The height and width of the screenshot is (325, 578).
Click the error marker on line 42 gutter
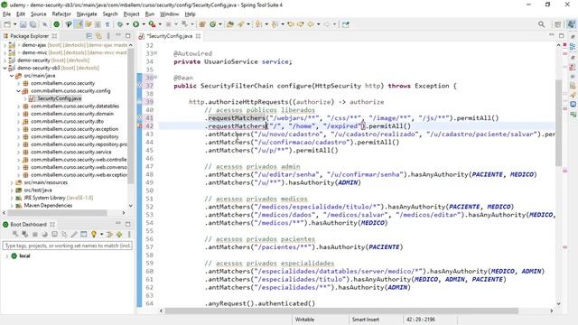click(140, 126)
